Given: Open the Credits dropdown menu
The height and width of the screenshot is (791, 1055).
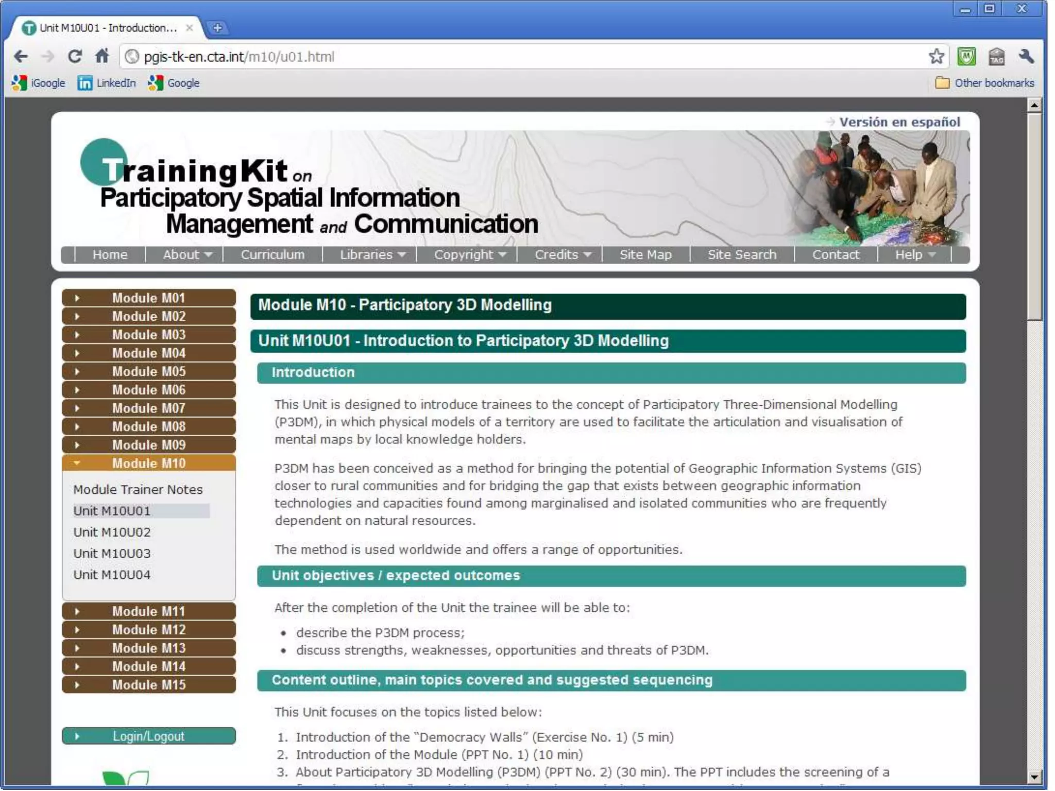Looking at the screenshot, I should tap(562, 254).
